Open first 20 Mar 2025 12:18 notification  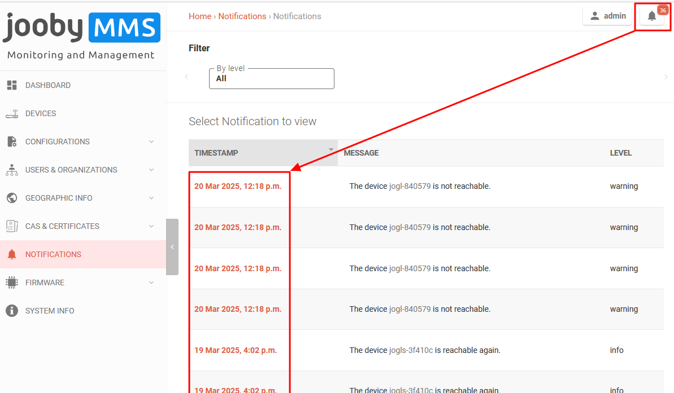coord(238,186)
